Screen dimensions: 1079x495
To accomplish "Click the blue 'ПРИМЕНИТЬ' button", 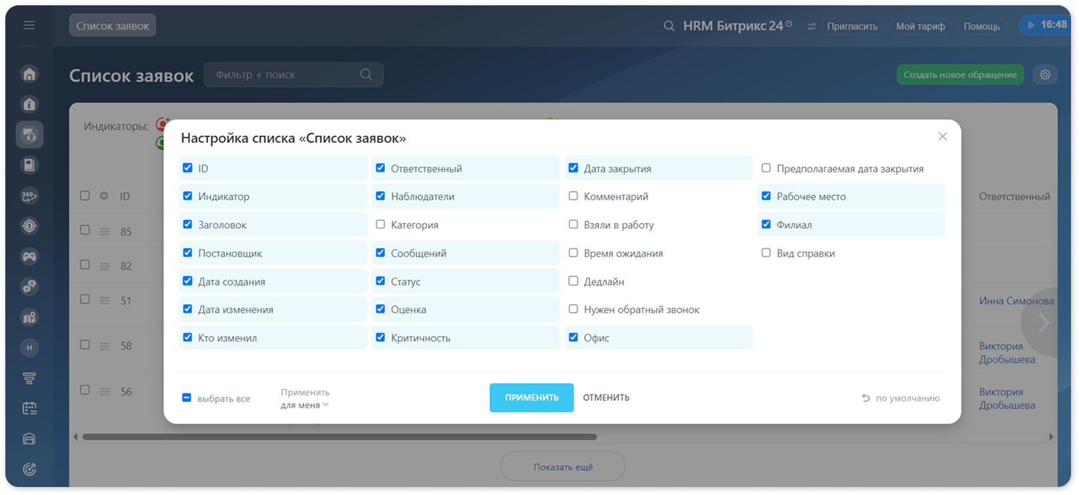I will [x=532, y=397].
